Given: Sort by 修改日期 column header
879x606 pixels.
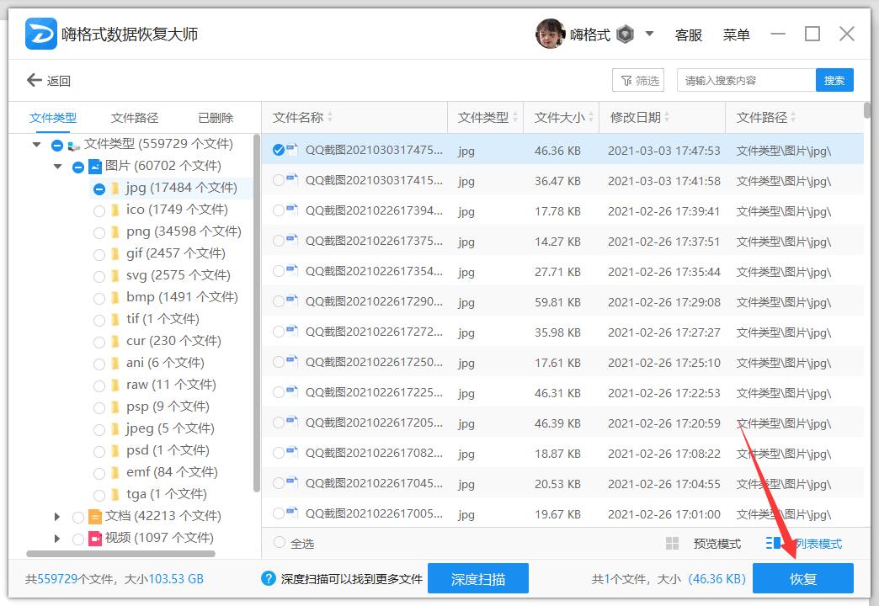Looking at the screenshot, I should click(662, 117).
